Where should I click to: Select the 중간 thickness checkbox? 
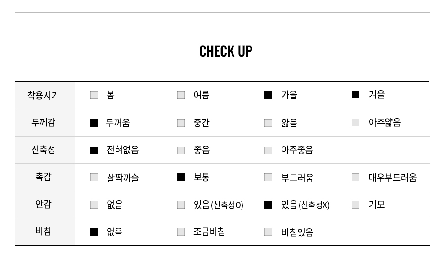tap(181, 123)
